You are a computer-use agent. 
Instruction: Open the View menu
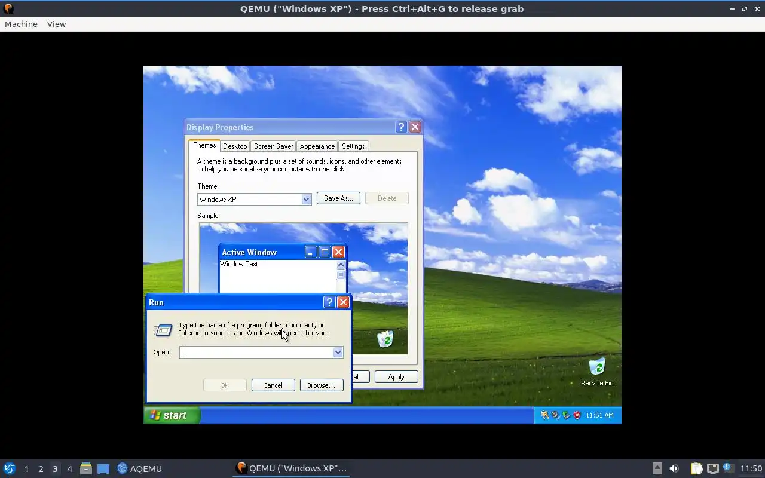click(x=56, y=24)
